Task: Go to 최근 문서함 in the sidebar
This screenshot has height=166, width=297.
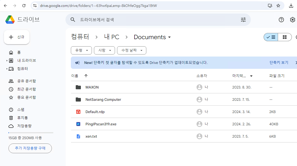Action: [x=26, y=89]
